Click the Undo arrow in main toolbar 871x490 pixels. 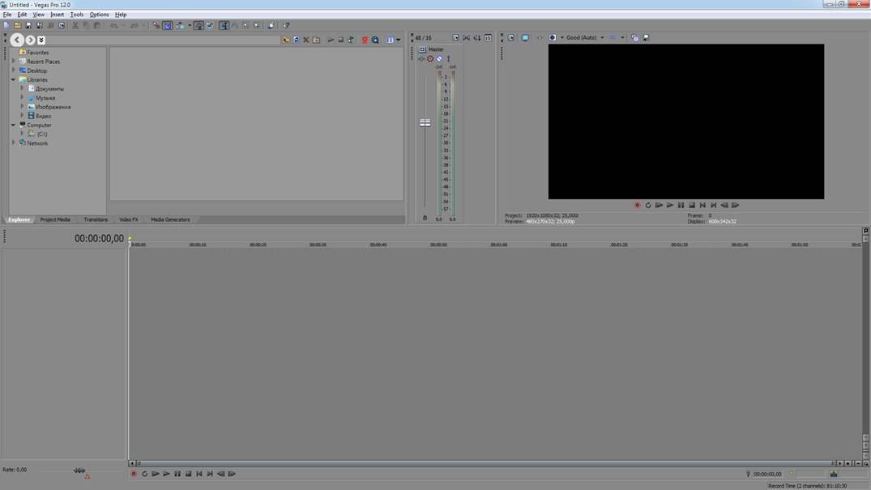pos(113,26)
